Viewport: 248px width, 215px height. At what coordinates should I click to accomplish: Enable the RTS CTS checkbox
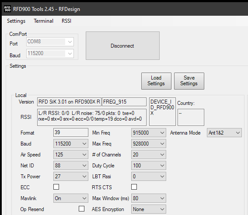click(134, 187)
